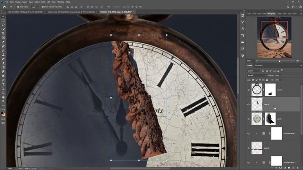Hide the clock face layer

[x=249, y=119]
